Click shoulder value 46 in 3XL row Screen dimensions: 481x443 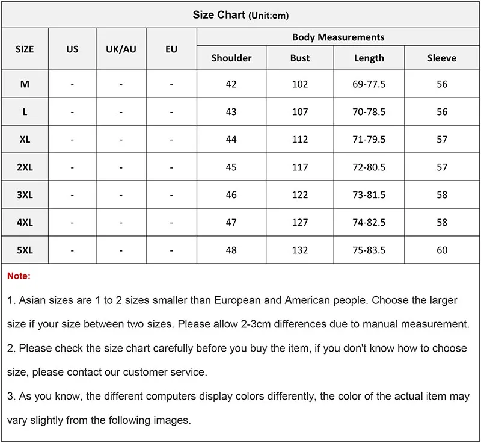[x=231, y=194]
